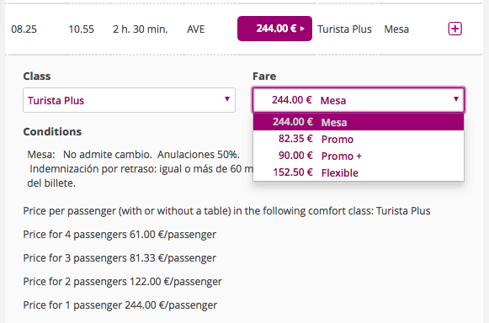Click the 2 h. 30 min. duration text

(x=141, y=29)
